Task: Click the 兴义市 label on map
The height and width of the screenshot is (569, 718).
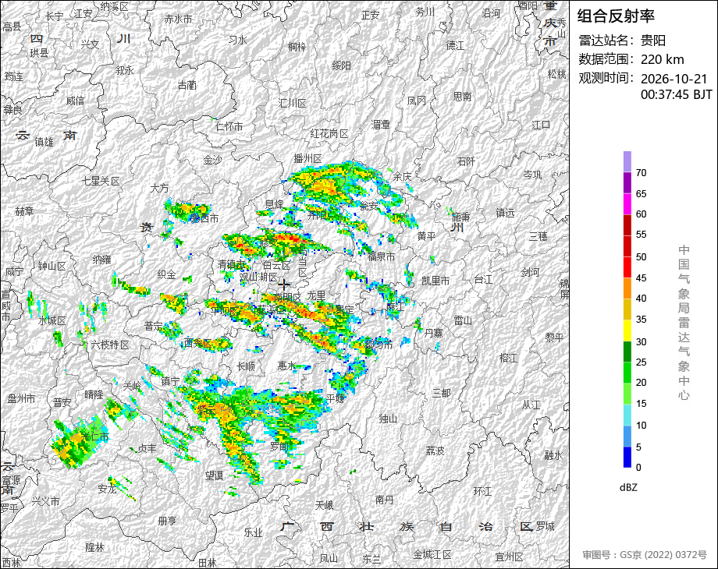Action: click(x=46, y=501)
